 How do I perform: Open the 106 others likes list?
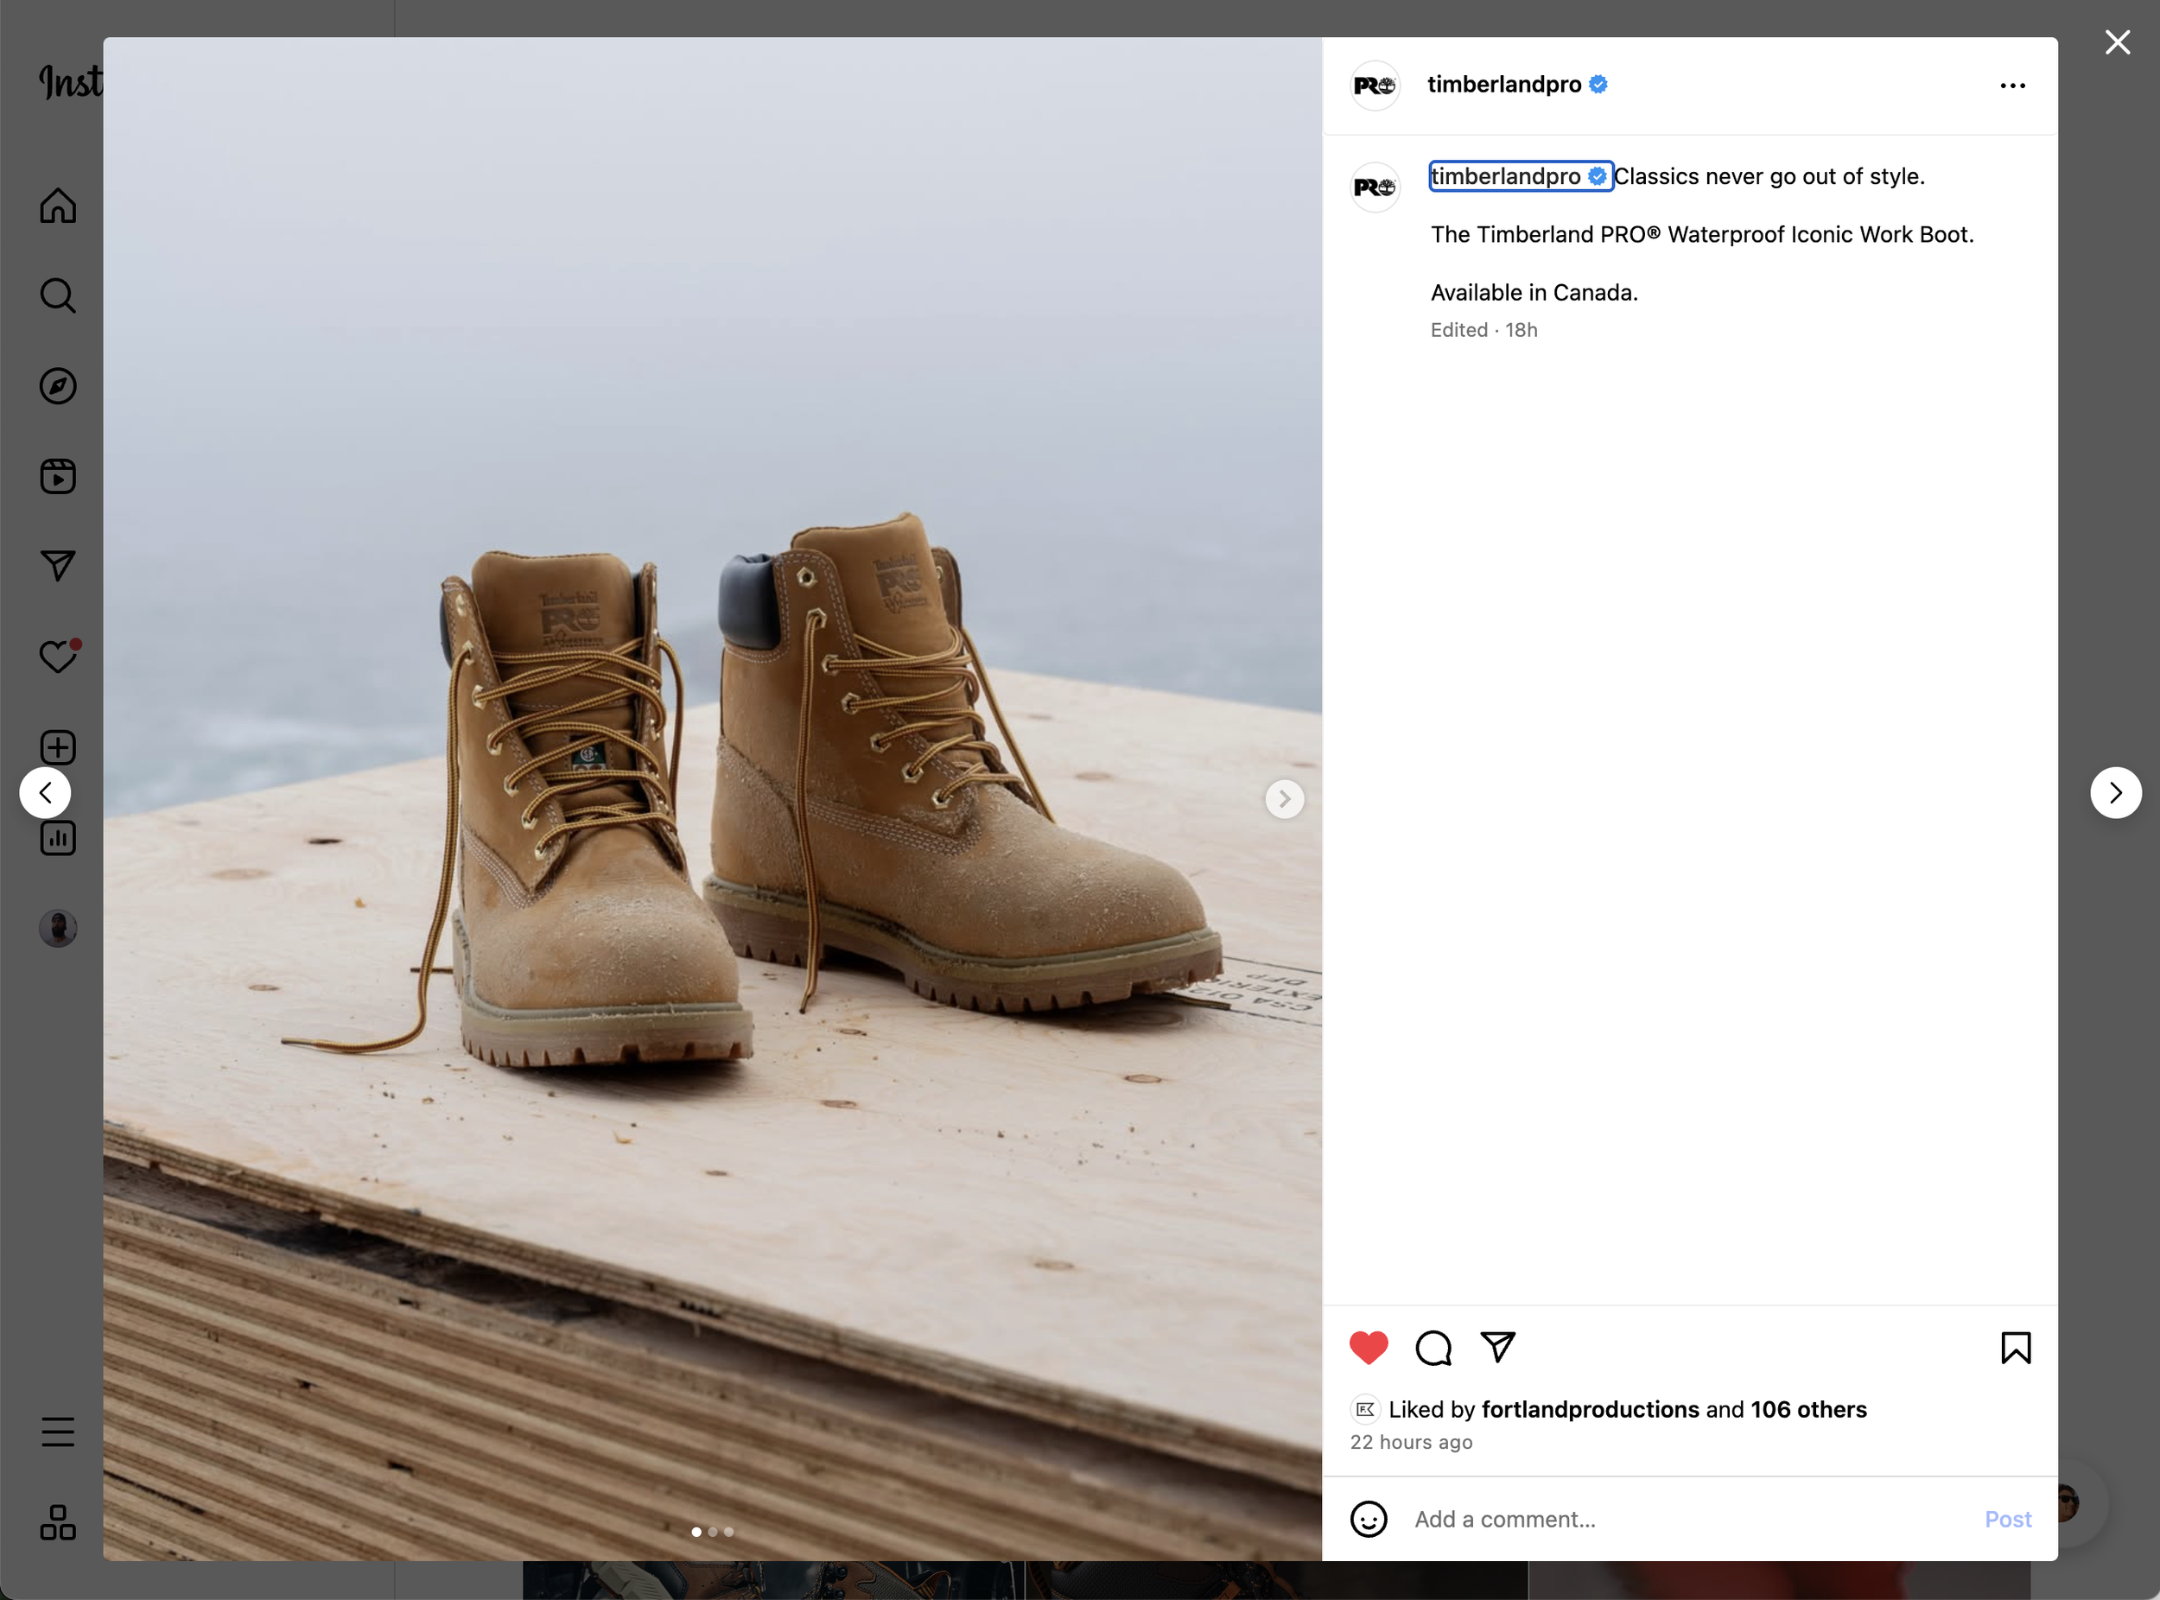pos(1807,1409)
